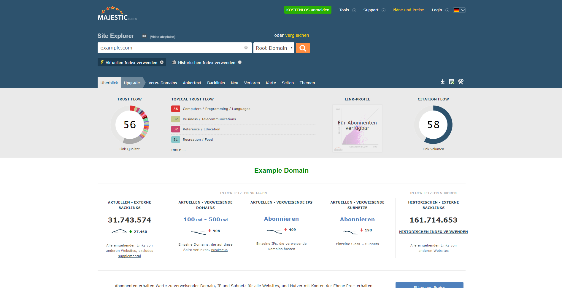Click red 36 Computers topic badge

pyautogui.click(x=176, y=109)
